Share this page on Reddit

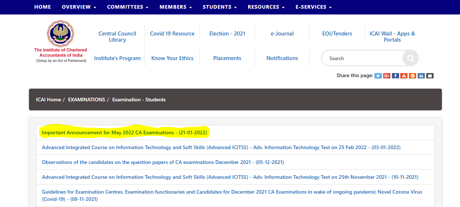tap(412, 76)
